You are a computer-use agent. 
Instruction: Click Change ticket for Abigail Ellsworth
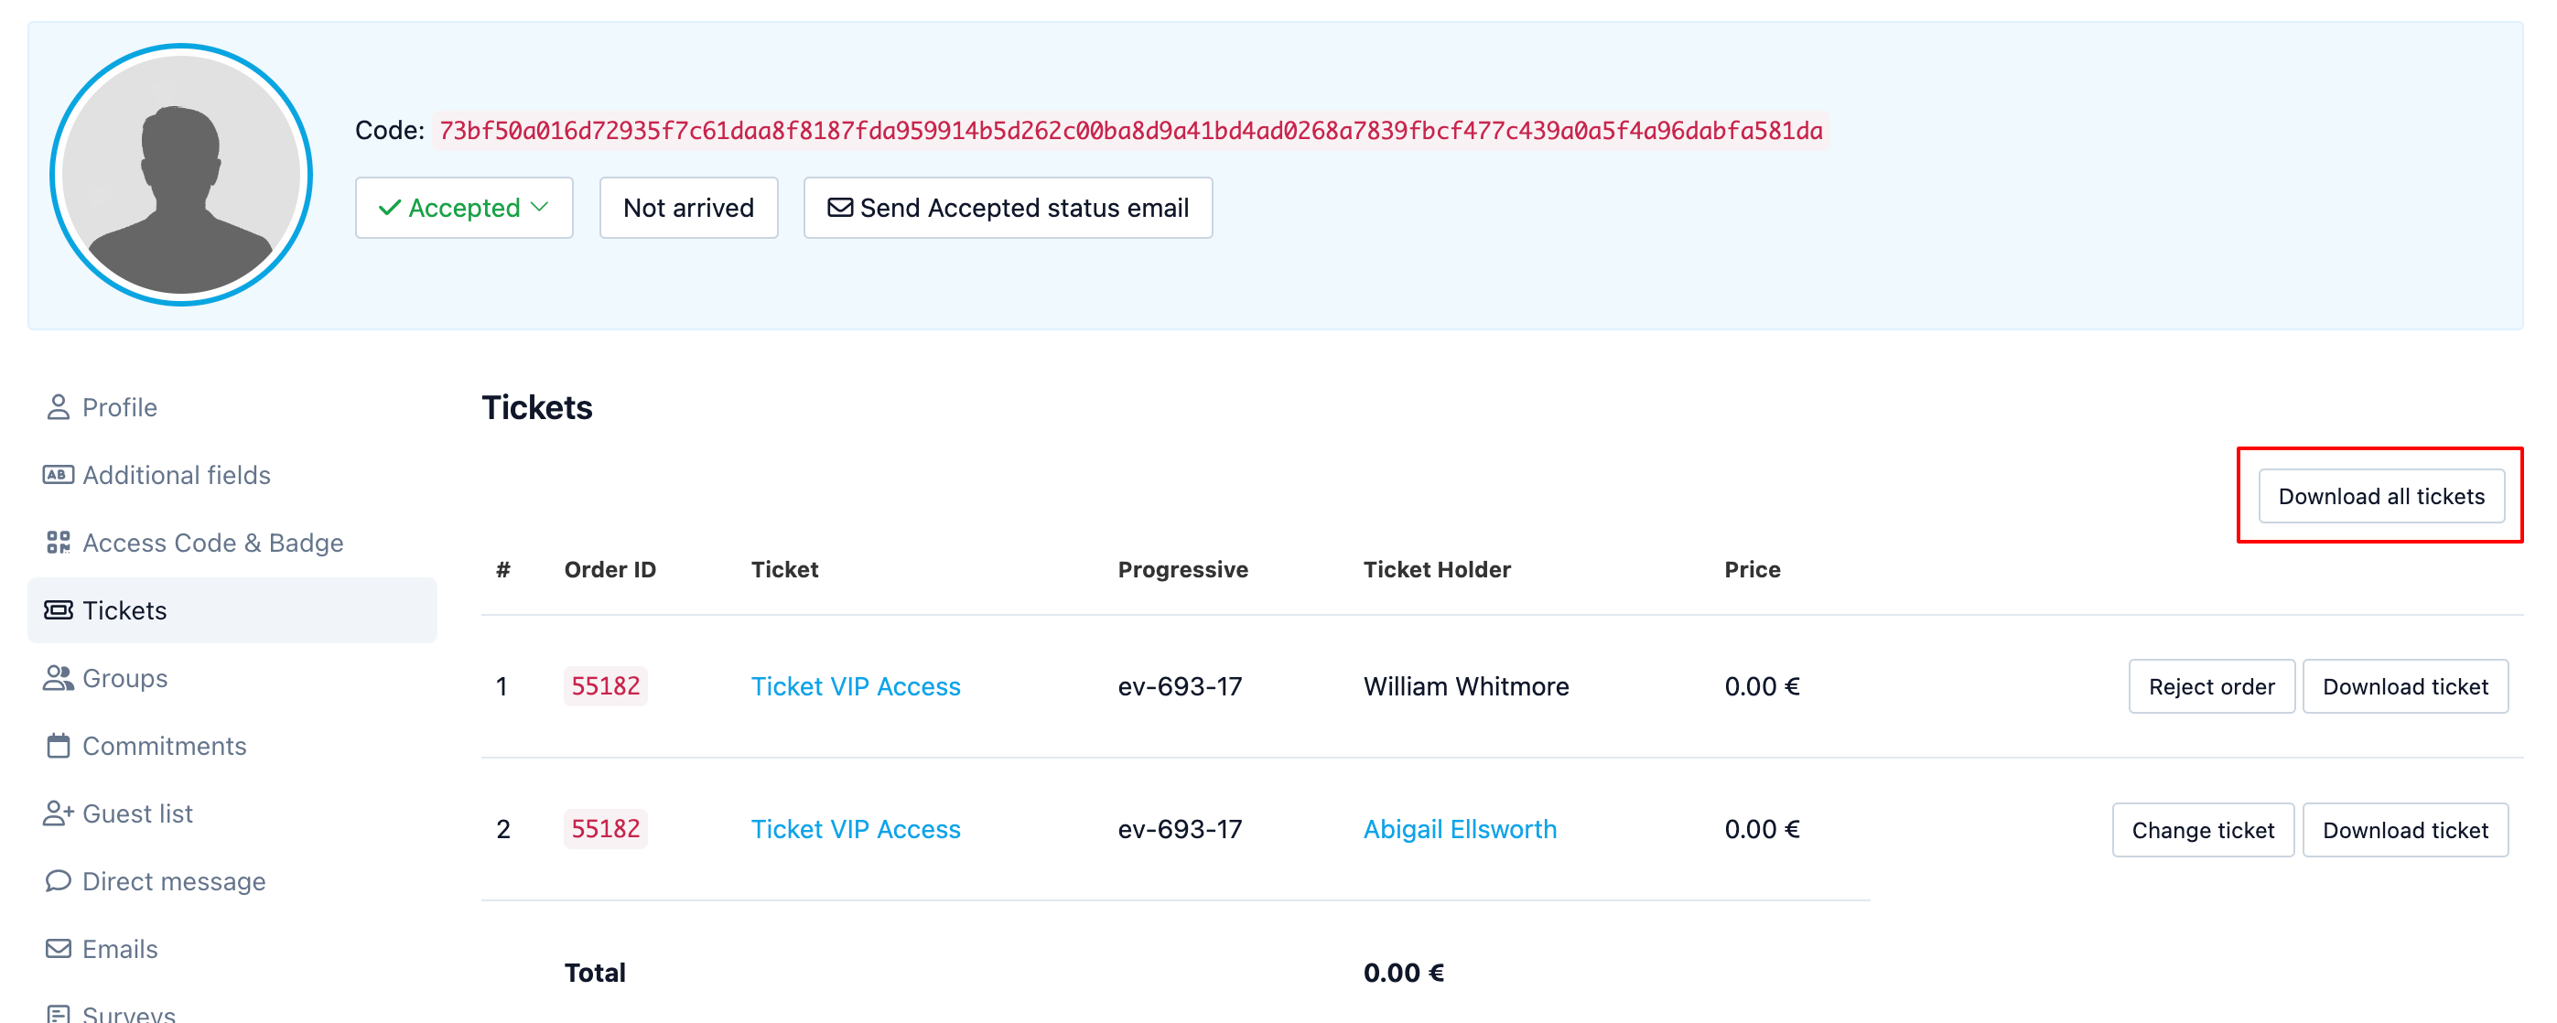[x=2202, y=830]
